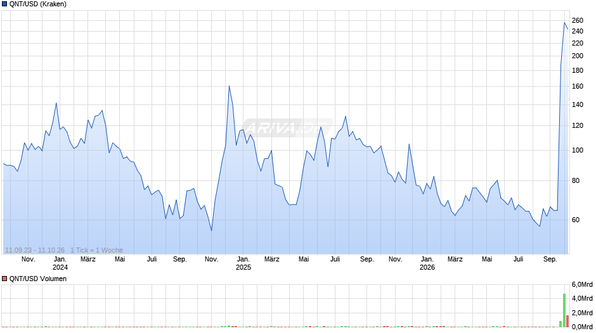Click the März label after Jan. 2025
Viewport: 596px width, 333px height.
272,260
